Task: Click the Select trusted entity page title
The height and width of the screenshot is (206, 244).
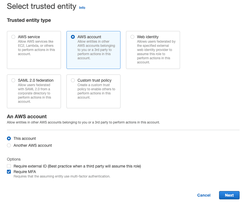Action: [x=41, y=6]
